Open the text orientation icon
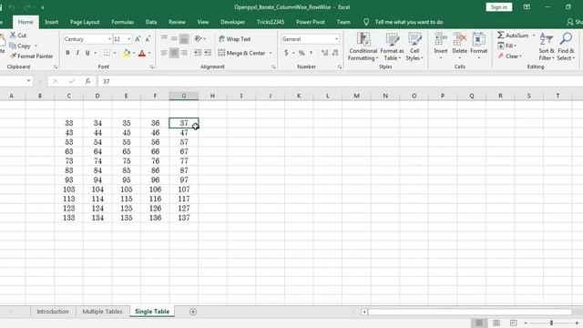The image size is (583, 328). pos(199,38)
